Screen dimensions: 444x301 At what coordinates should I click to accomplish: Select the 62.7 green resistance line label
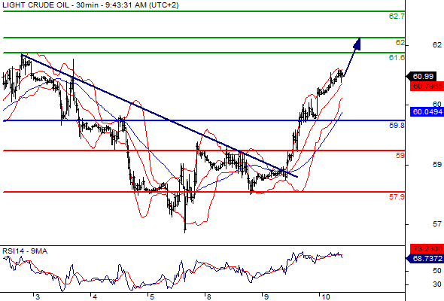pos(397,17)
